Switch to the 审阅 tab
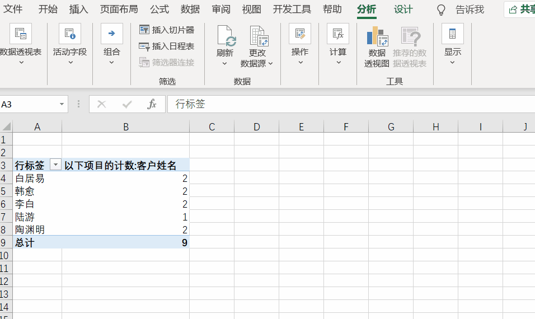The height and width of the screenshot is (319, 535). pos(221,9)
